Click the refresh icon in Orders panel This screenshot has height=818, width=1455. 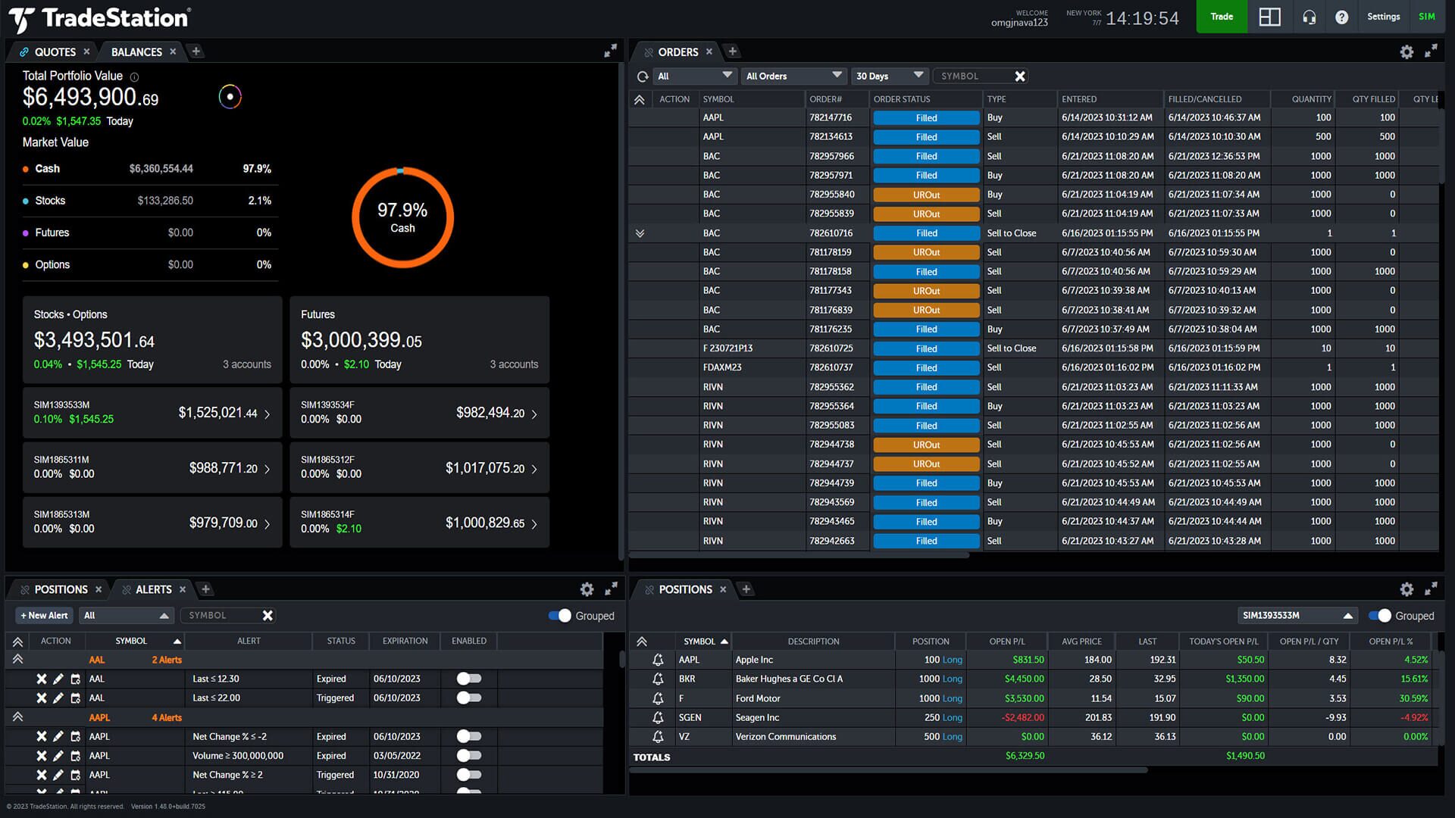point(640,75)
